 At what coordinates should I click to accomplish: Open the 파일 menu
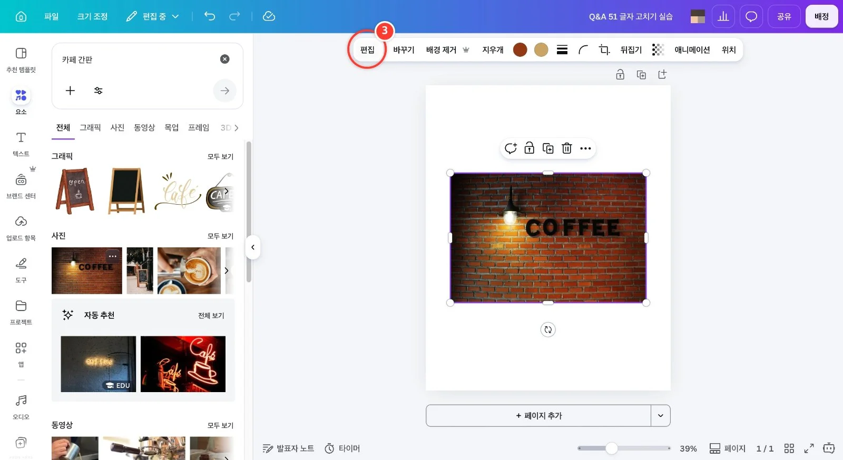click(52, 16)
